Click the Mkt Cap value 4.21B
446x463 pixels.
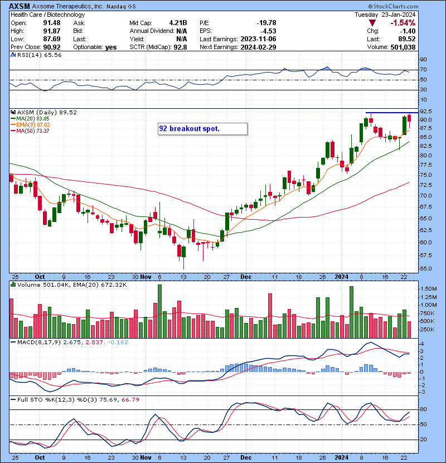(x=178, y=23)
